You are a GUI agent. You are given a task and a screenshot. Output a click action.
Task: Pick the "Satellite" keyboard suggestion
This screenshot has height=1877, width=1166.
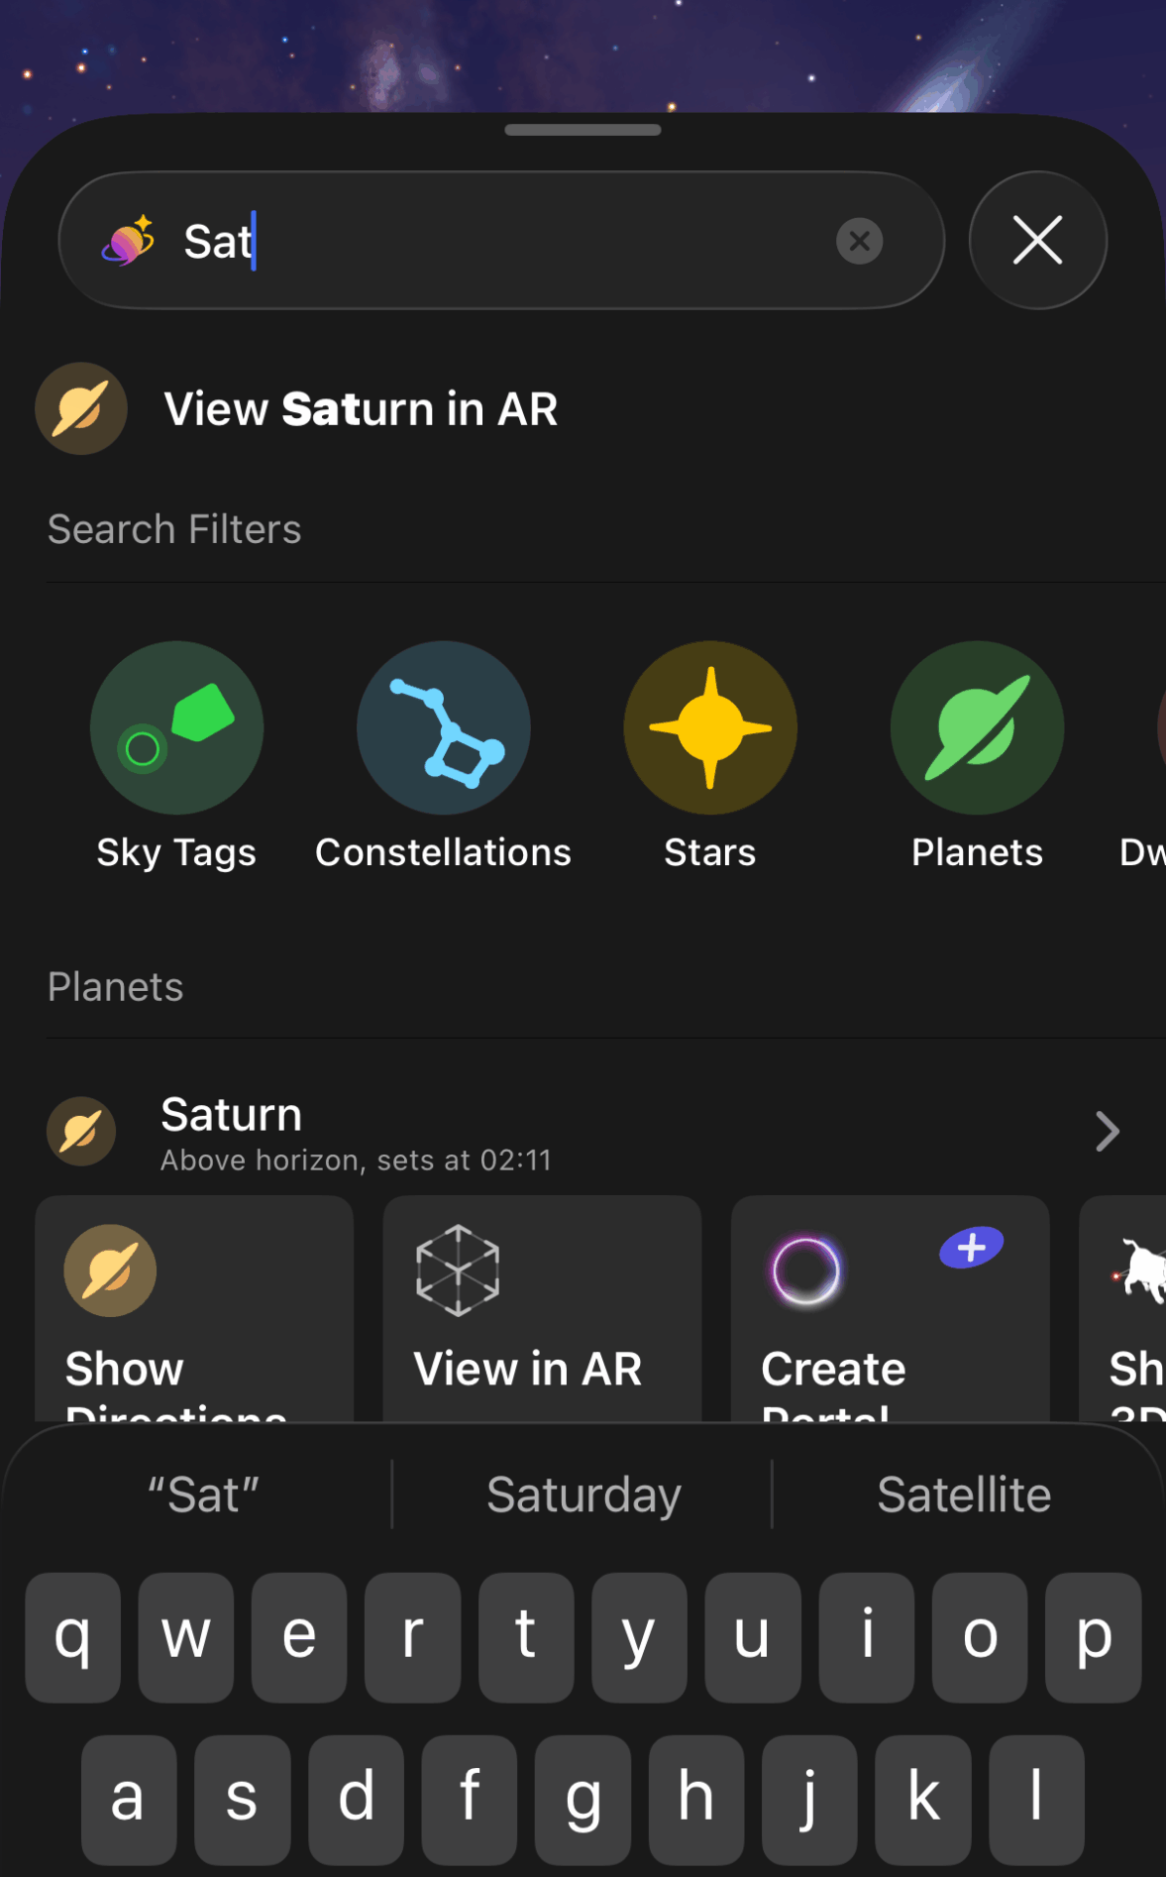964,1494
